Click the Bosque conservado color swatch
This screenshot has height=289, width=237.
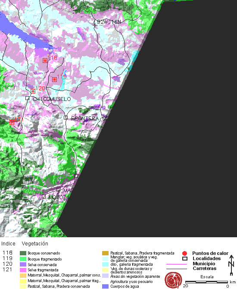23,253
